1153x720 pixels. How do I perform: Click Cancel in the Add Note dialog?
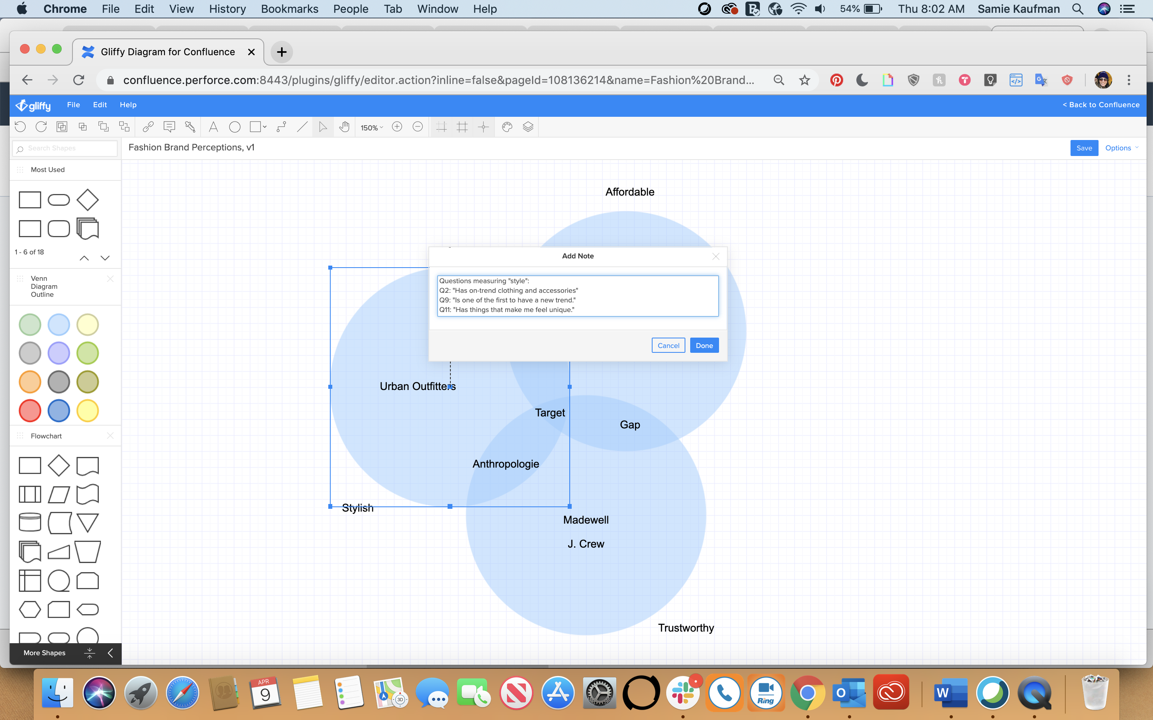coord(669,345)
